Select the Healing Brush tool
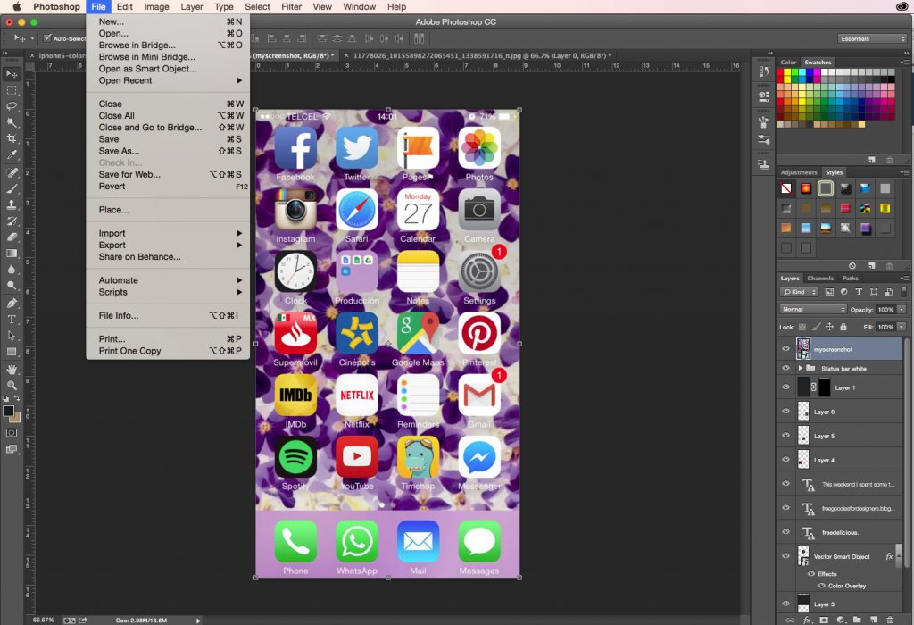 tap(12, 172)
